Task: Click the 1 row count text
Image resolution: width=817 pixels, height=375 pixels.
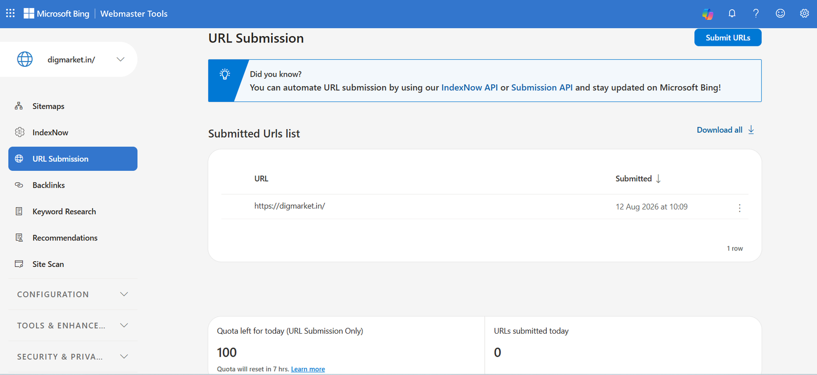Action: pyautogui.click(x=735, y=248)
